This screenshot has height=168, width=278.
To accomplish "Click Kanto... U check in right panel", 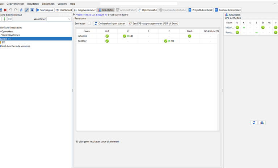I will (x=237, y=32).
